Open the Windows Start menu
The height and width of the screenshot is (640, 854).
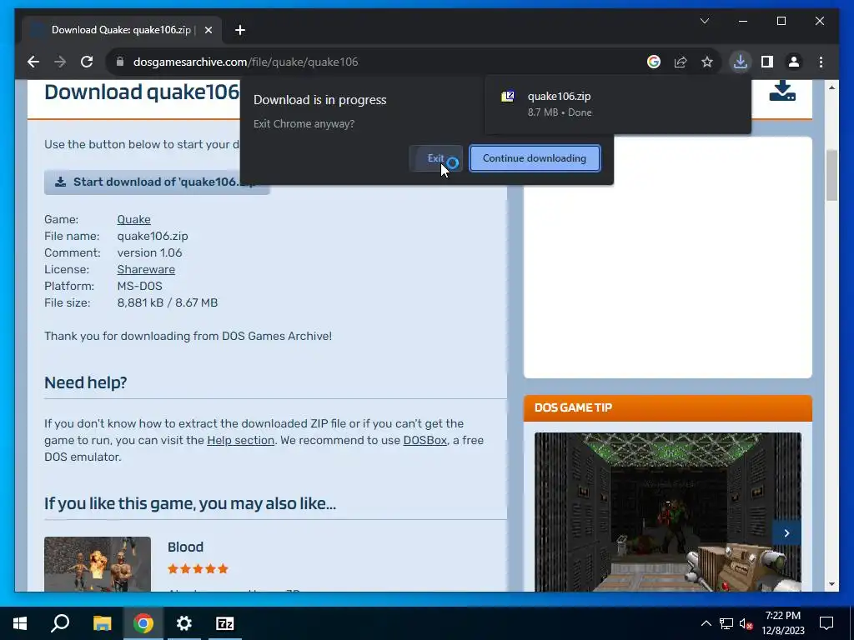pos(20,623)
